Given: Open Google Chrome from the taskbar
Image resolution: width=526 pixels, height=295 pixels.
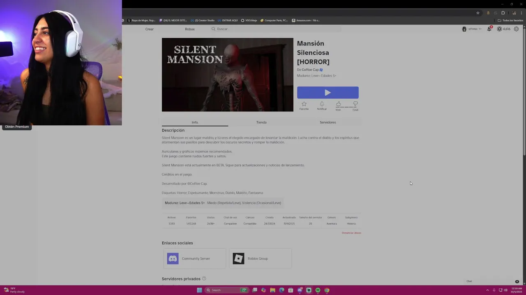Looking at the screenshot, I should tap(327, 290).
